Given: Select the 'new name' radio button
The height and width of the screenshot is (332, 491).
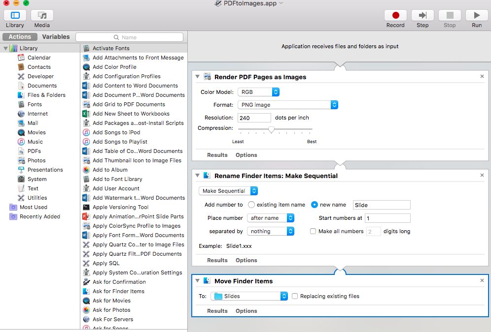Looking at the screenshot, I should tap(315, 205).
